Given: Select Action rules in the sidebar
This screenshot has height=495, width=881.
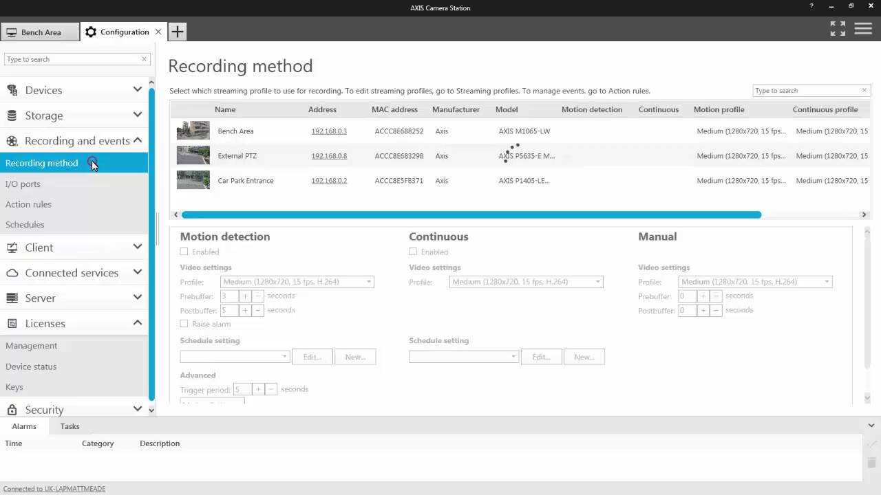Looking at the screenshot, I should pyautogui.click(x=28, y=204).
